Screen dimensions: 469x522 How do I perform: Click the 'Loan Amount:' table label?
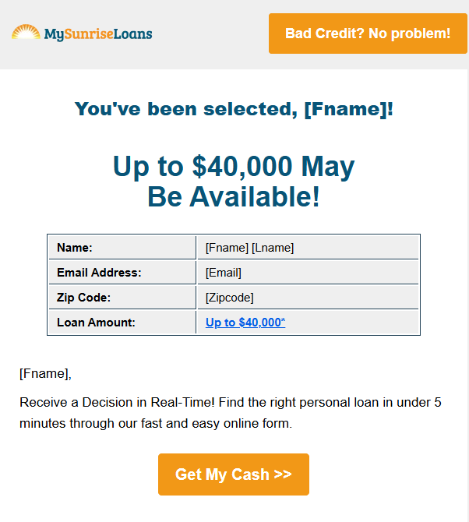tap(96, 322)
